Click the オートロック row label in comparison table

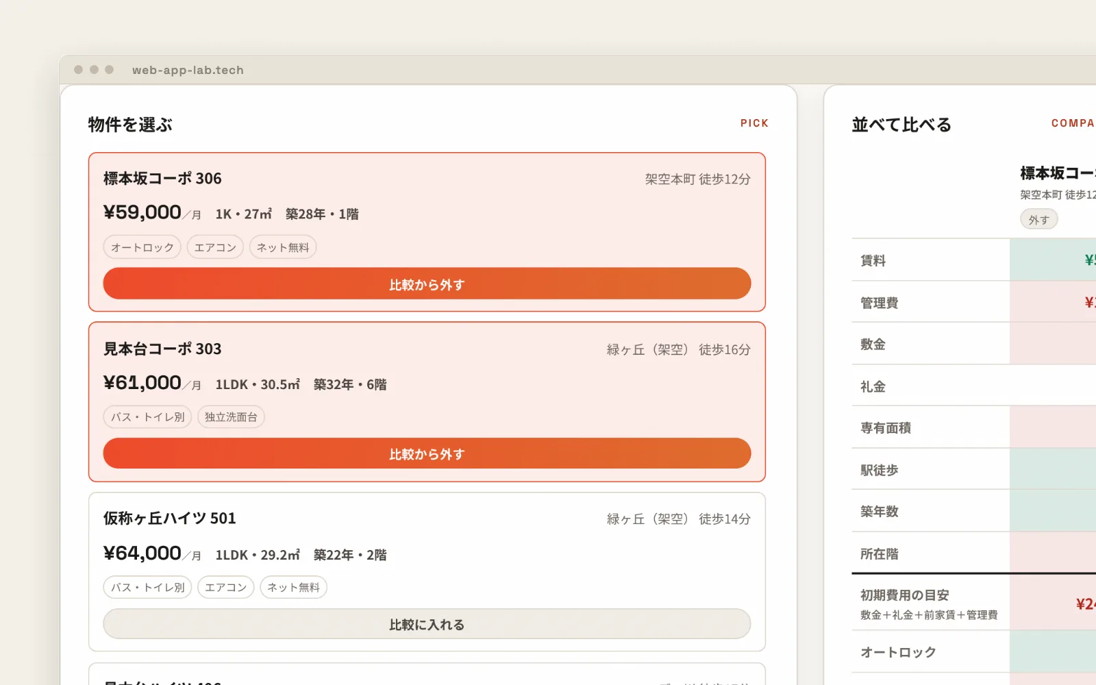coord(897,653)
